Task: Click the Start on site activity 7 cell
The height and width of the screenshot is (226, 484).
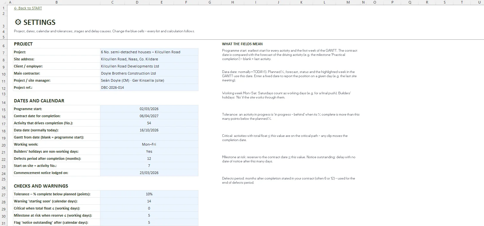Action: coord(149,166)
